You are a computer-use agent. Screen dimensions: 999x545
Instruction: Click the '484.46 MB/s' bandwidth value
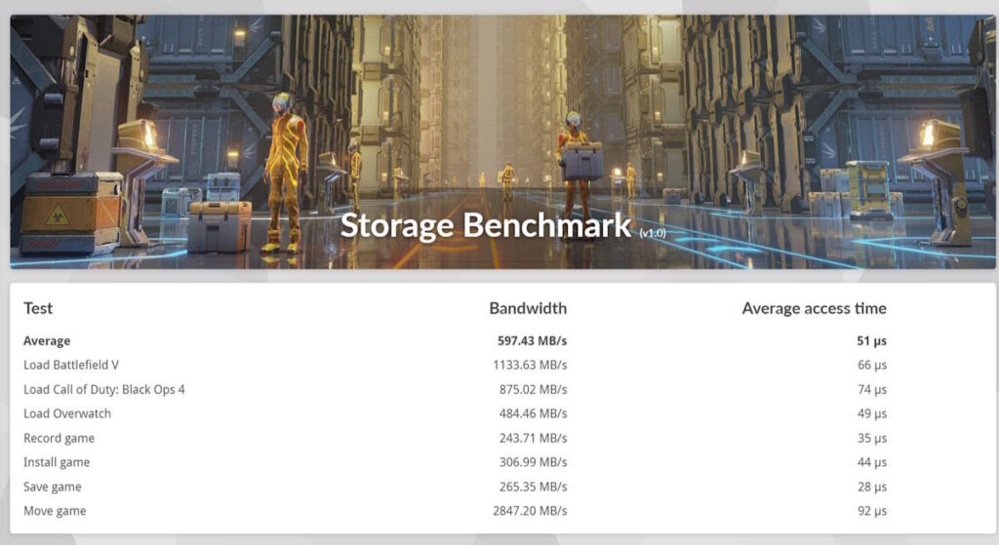click(x=533, y=413)
